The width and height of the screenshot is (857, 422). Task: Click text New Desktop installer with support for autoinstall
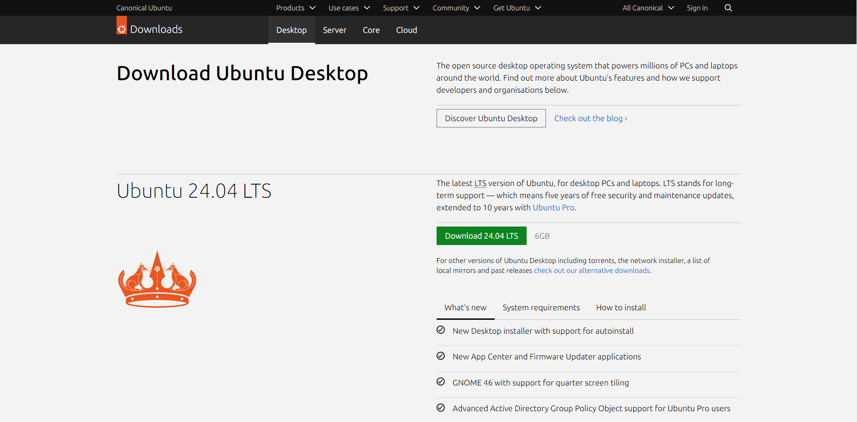coord(543,331)
